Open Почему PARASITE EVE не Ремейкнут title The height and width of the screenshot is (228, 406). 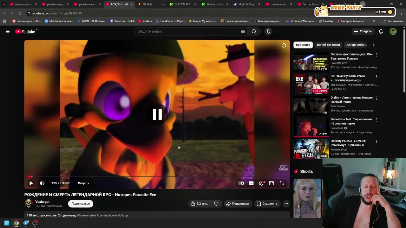348,143
